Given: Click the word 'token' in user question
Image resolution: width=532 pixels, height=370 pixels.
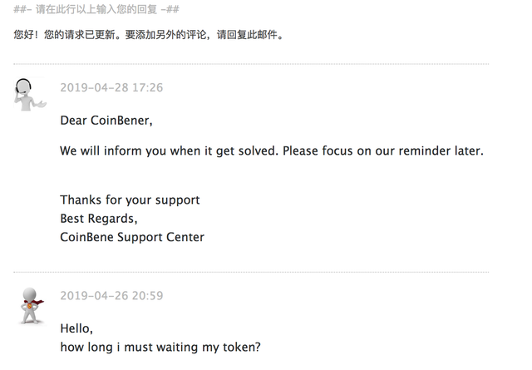Looking at the screenshot, I should (x=239, y=348).
